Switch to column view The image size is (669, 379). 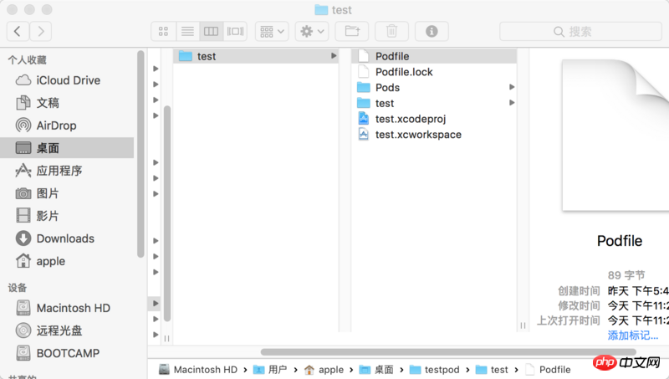point(212,31)
